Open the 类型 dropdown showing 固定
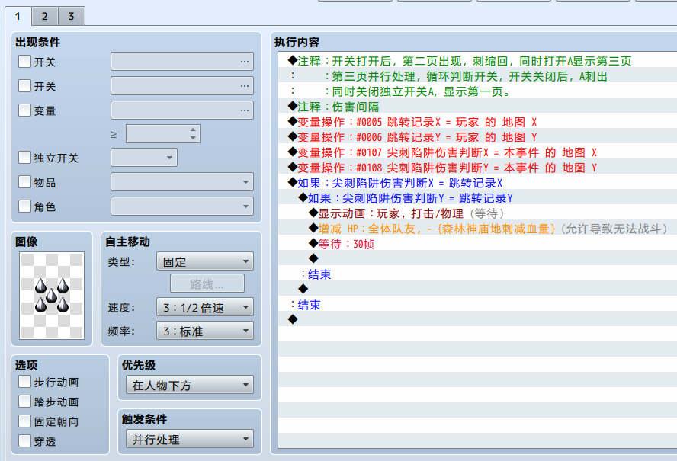 point(204,261)
